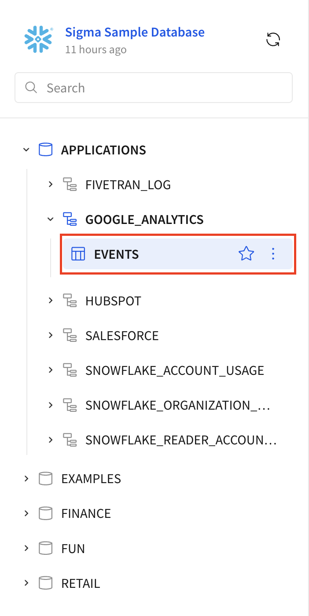
Task: Expand the HUBSPOT schema
Action: click(x=51, y=301)
